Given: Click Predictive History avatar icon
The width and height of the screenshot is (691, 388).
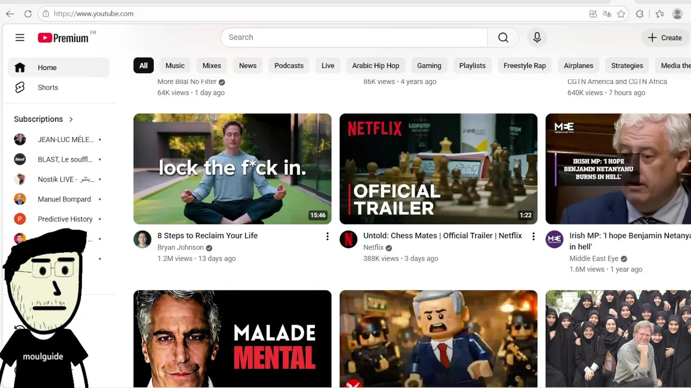Looking at the screenshot, I should 20,219.
